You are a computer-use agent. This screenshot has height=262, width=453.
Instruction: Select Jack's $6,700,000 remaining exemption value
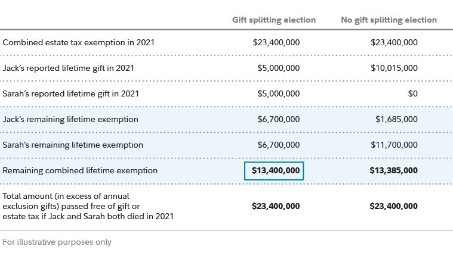tap(279, 119)
